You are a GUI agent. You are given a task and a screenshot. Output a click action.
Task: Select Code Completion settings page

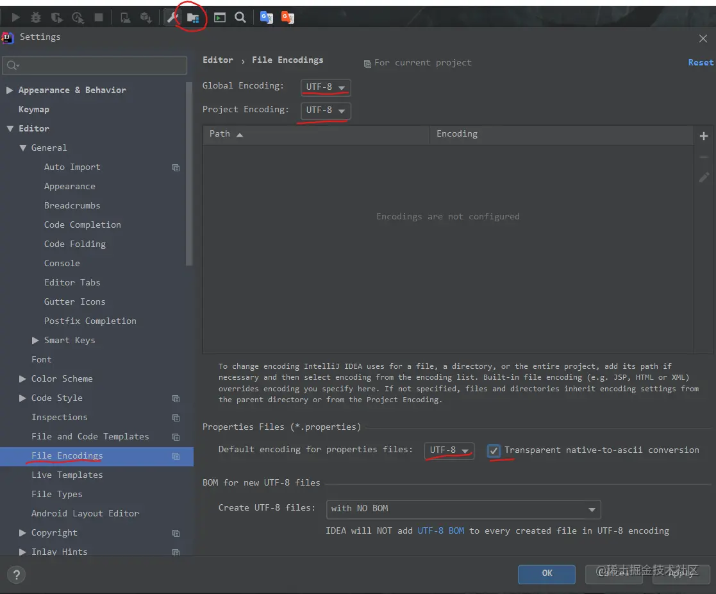83,225
